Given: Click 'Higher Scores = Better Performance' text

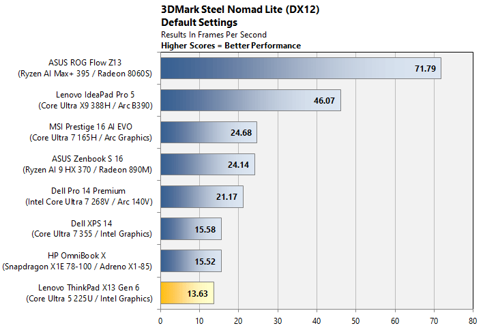Looking at the screenshot, I should (x=231, y=46).
